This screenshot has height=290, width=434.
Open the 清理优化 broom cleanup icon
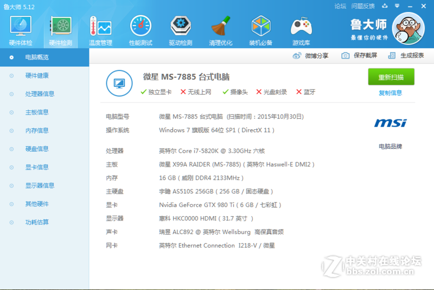[x=221, y=30]
